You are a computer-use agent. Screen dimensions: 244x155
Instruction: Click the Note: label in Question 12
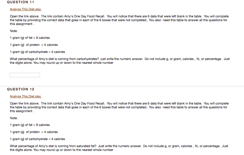tap(14, 118)
